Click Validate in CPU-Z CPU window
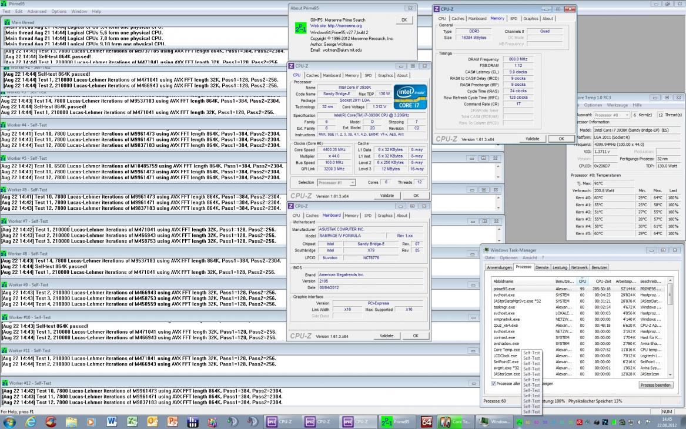The image size is (686, 429). point(387,196)
